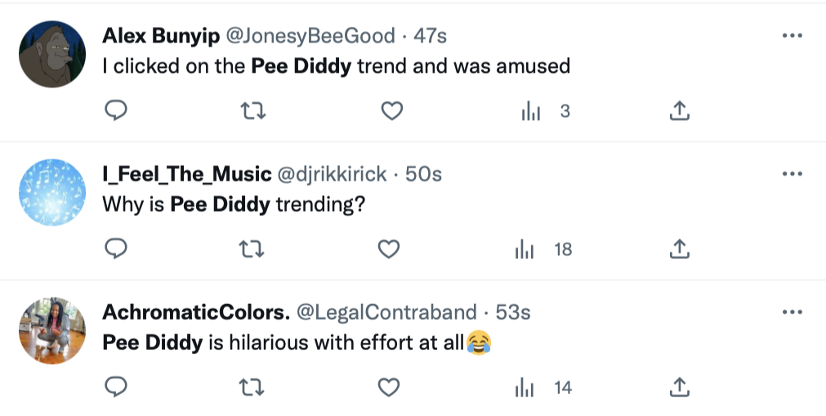Retweet Alex Bunyip's tweet
Image resolution: width=826 pixels, height=416 pixels.
256,110
